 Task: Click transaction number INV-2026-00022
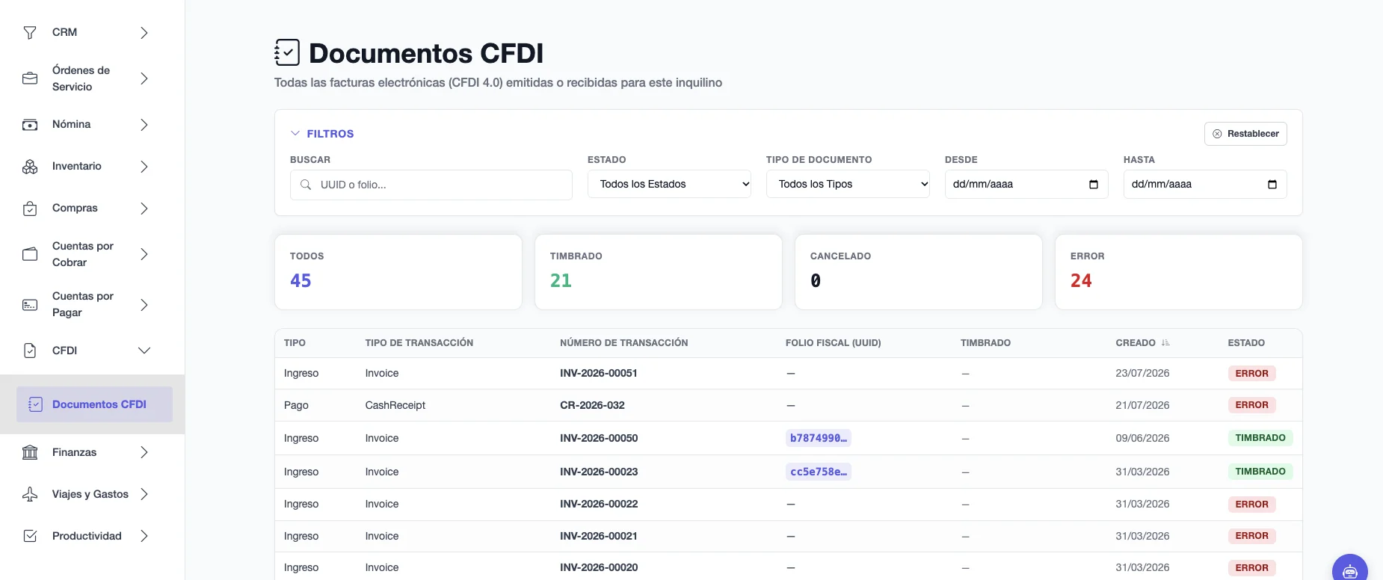(x=599, y=504)
